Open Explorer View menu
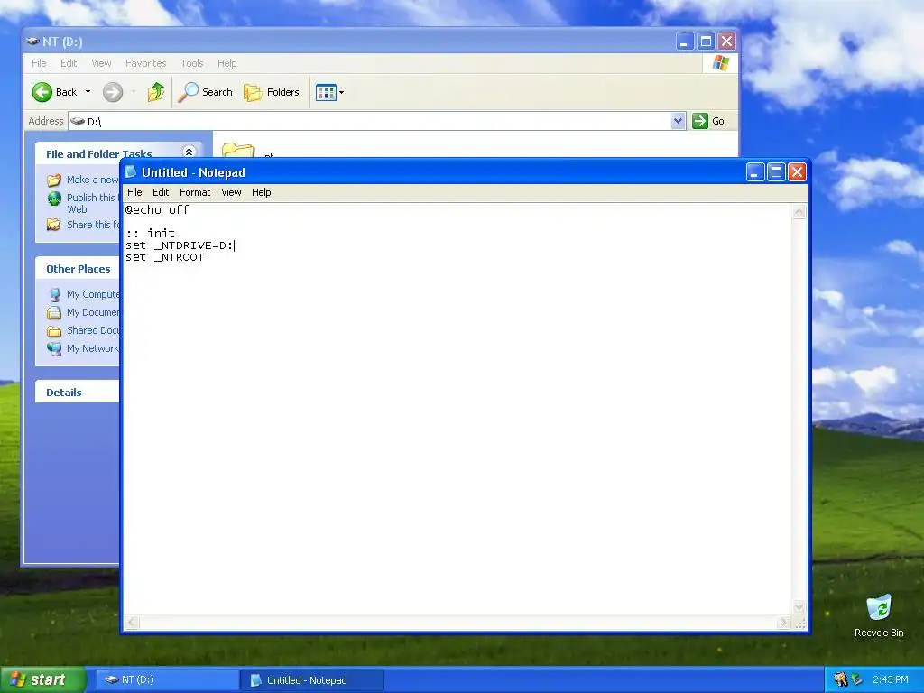924x693 pixels. pos(101,63)
